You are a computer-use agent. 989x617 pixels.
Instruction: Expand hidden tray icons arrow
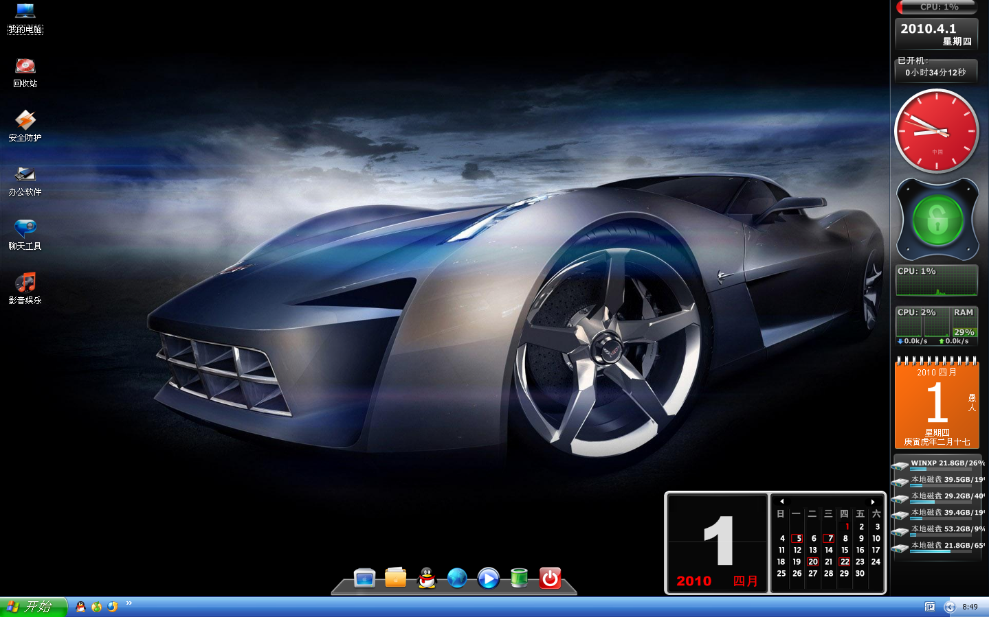point(950,607)
